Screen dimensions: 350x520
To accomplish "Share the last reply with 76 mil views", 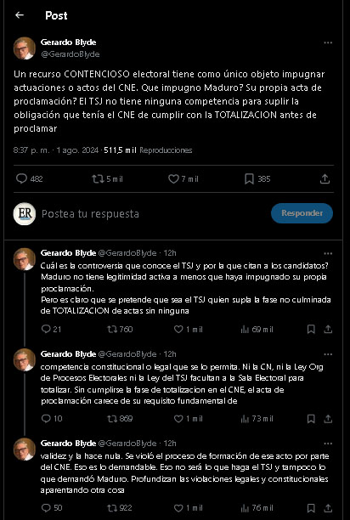I will (328, 508).
